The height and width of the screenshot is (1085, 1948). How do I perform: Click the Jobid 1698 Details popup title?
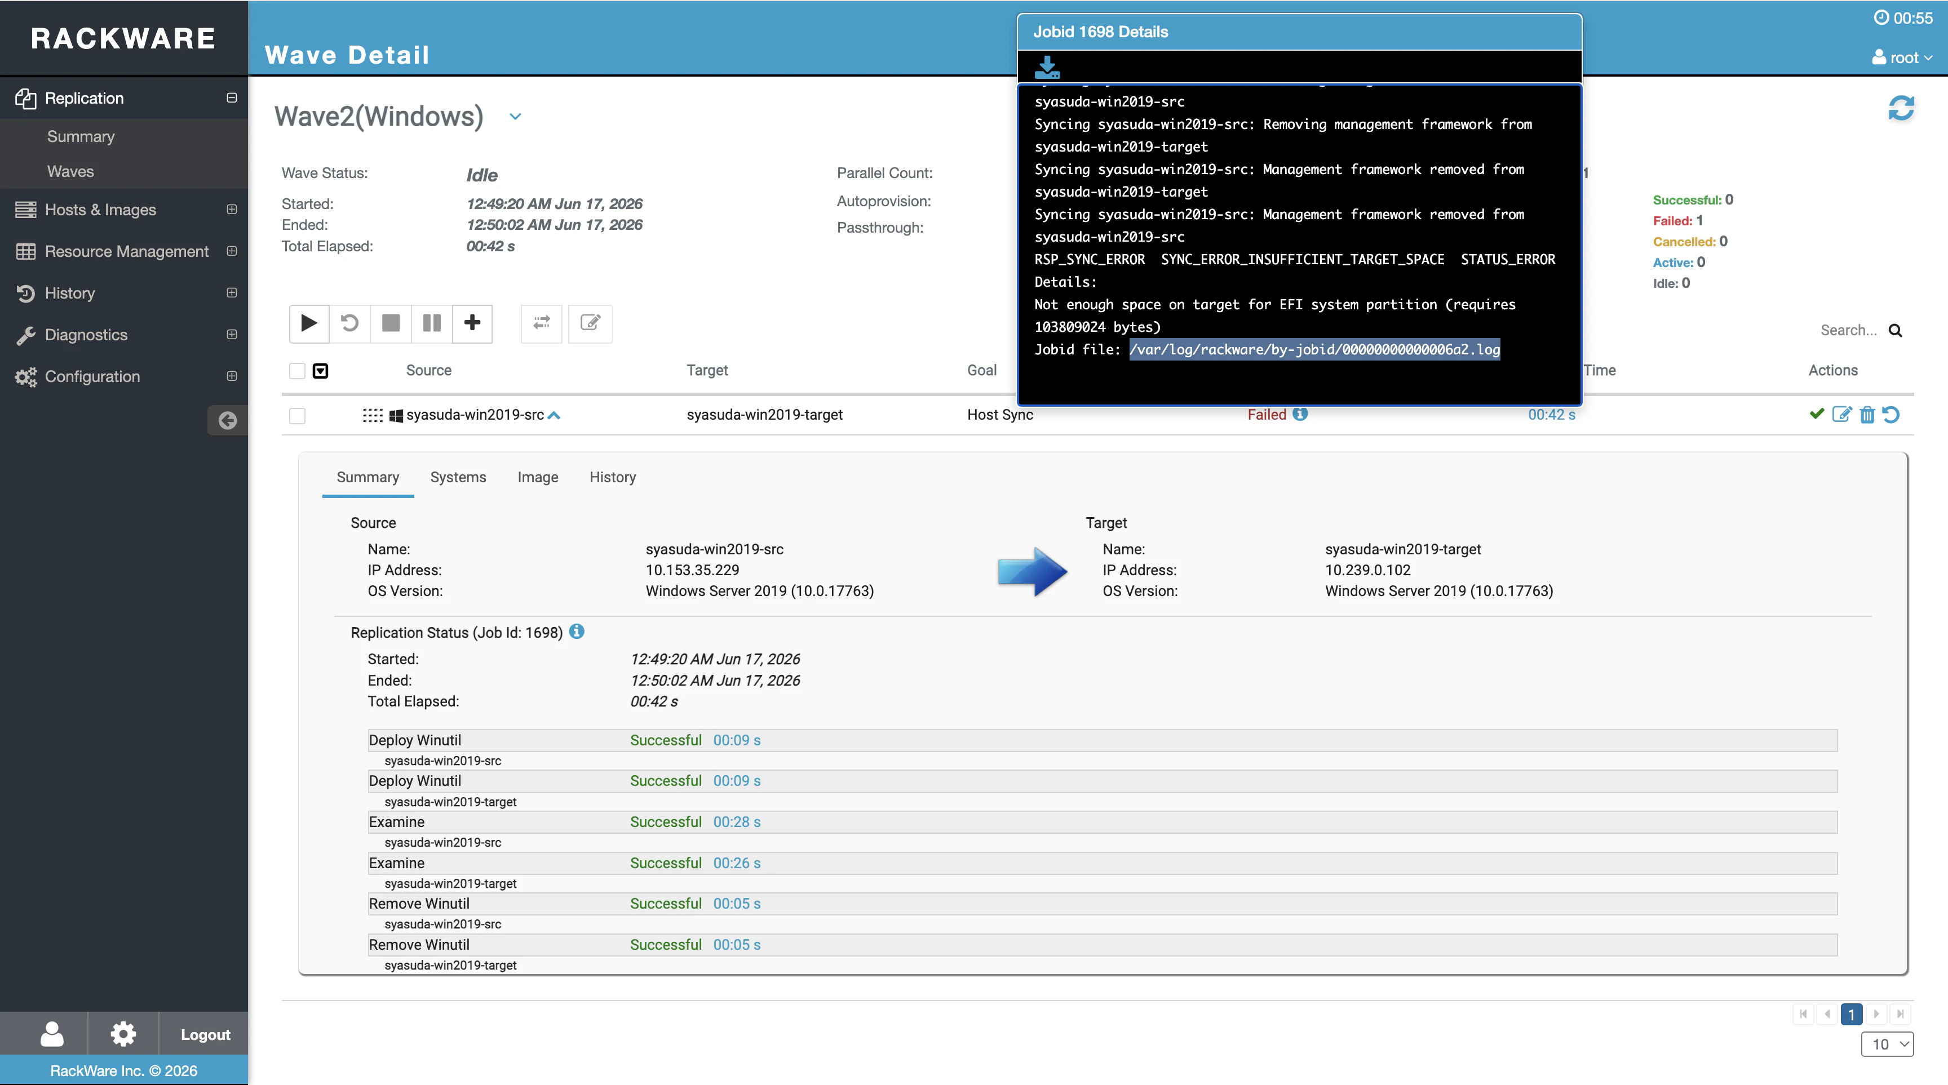1100,32
